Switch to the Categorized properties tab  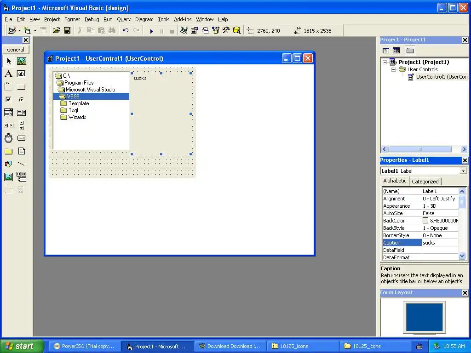tap(425, 182)
